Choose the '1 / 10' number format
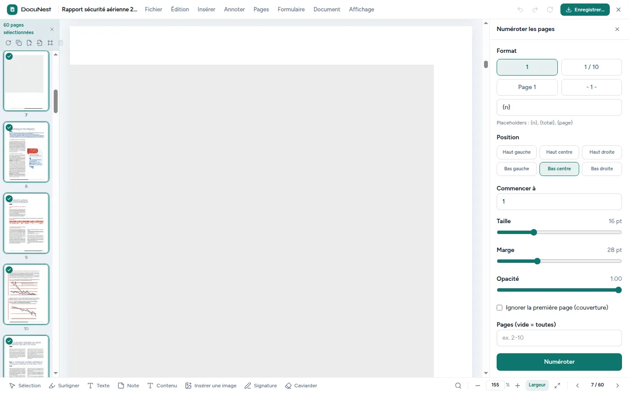 coord(591,67)
